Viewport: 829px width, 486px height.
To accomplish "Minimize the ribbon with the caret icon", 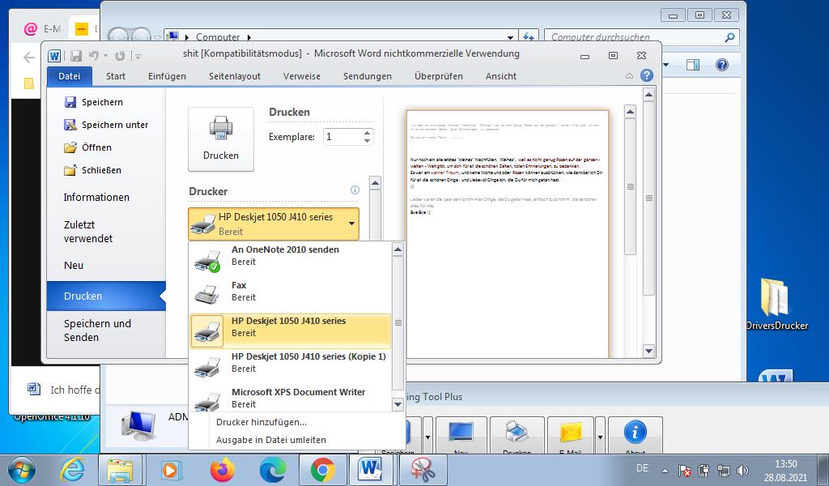I will [x=629, y=76].
